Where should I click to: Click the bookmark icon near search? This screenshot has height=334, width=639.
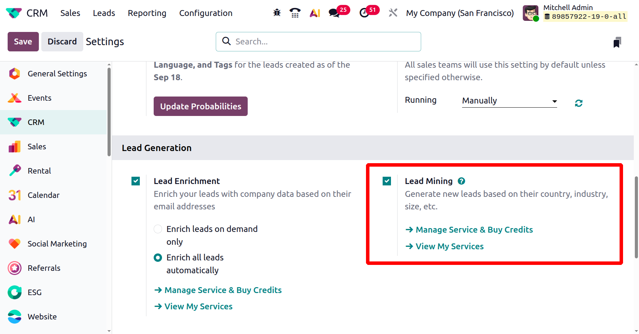click(617, 42)
